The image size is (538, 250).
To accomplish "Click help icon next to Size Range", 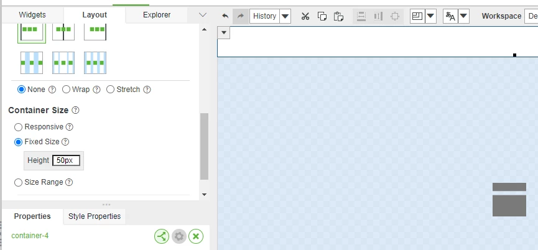I will (x=69, y=182).
